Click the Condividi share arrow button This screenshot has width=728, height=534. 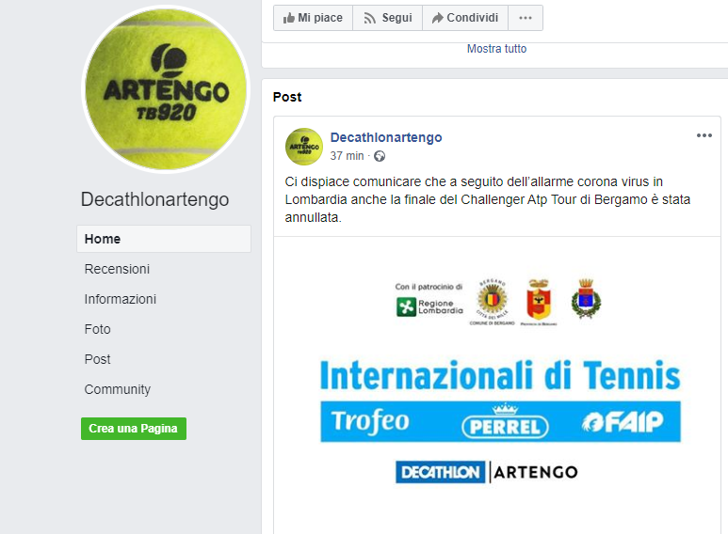click(465, 18)
